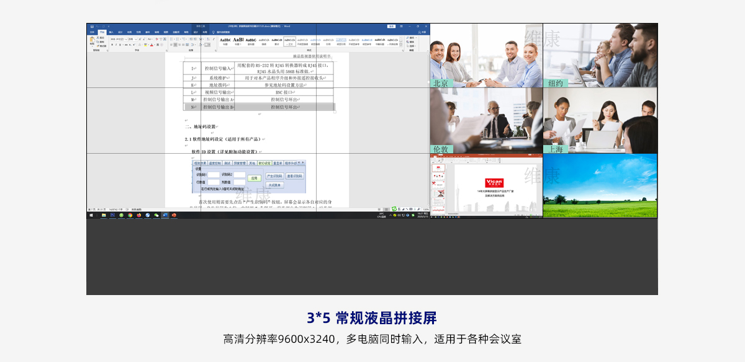The height and width of the screenshot is (362, 745).
Task: Apply the 正文 style from gallery
Action: [x=290, y=42]
